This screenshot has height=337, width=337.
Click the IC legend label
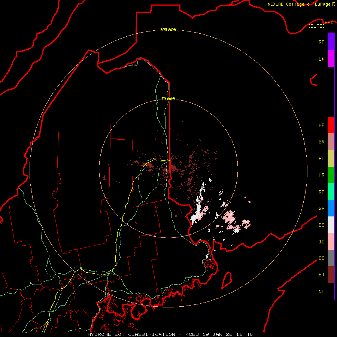(x=321, y=242)
